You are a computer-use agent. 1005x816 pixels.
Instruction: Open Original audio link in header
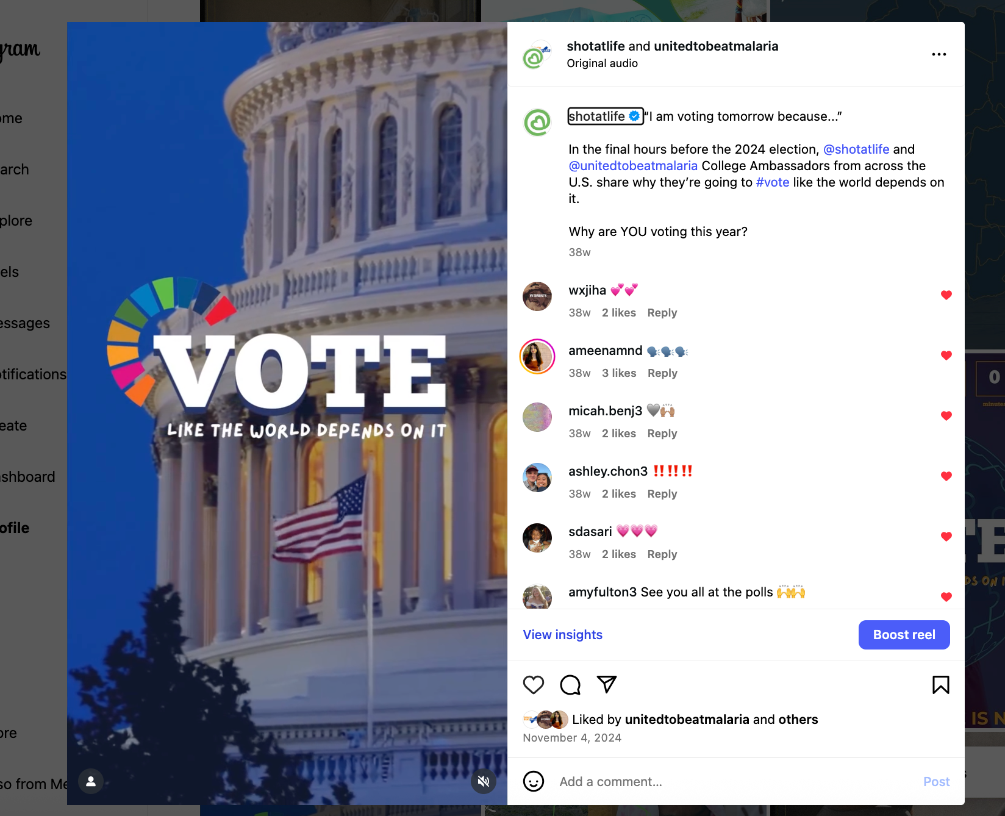(x=602, y=63)
